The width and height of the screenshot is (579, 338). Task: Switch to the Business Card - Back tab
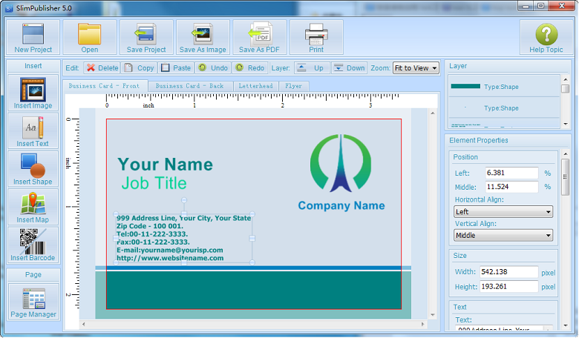[x=189, y=86]
